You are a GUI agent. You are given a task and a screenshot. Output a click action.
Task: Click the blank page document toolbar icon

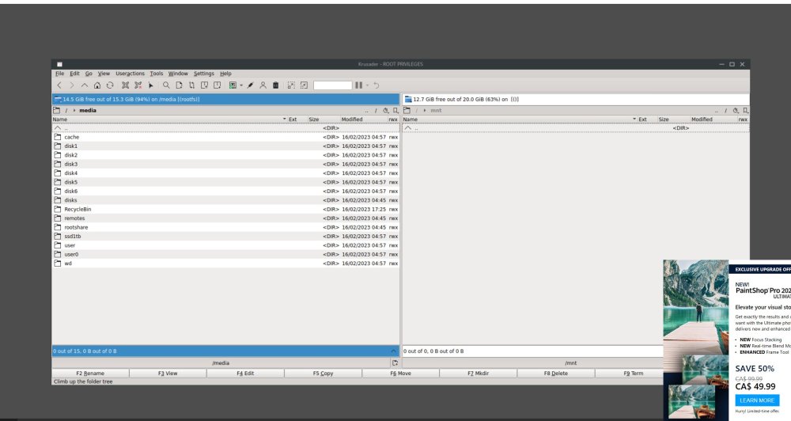179,85
